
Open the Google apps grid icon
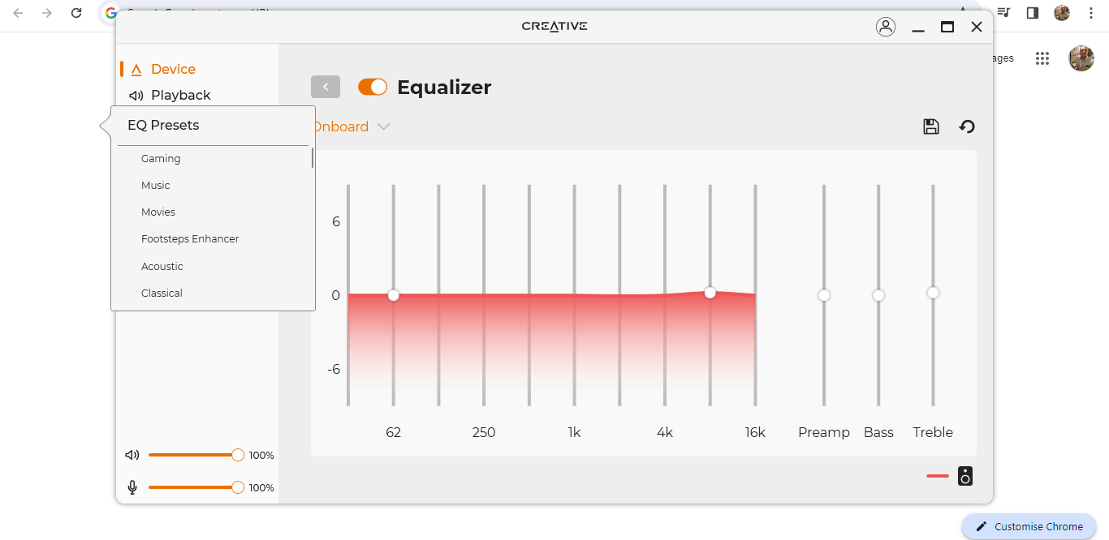[1042, 58]
